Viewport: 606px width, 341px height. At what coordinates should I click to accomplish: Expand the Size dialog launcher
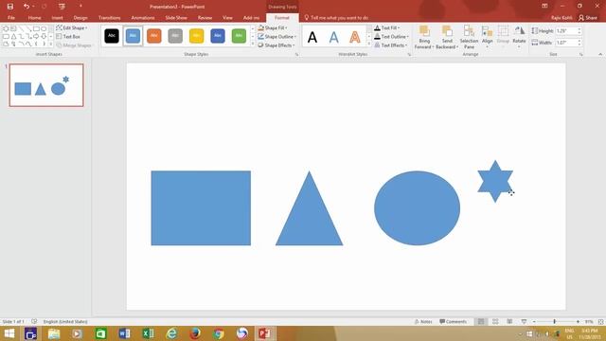coord(580,55)
